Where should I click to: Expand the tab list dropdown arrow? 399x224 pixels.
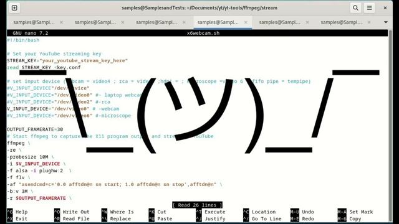[386, 22]
